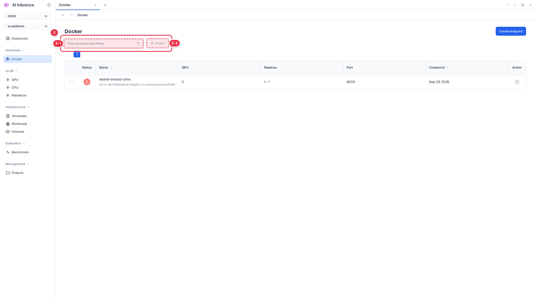This screenshot has height=301, width=535.
Task: Switch ai-platform project selector
Action: click(x=28, y=26)
